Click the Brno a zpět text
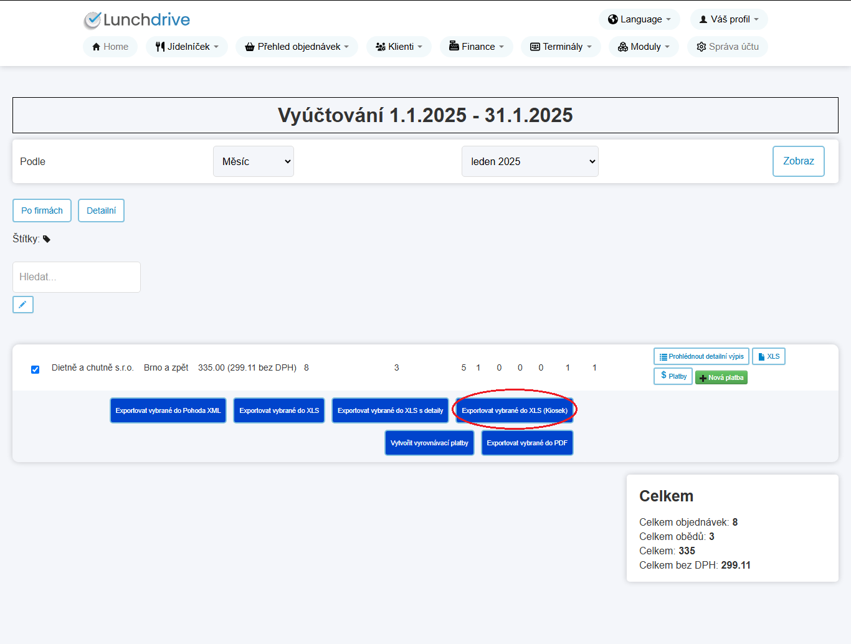Screen dimensions: 851x644 pos(166,367)
